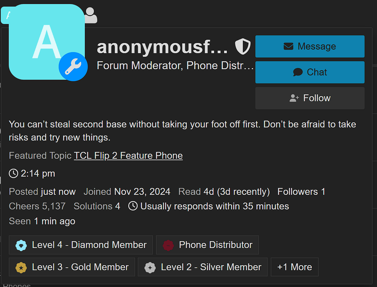The width and height of the screenshot is (377, 287).
Task: Click the Gold Member star badge icon
Action: [21, 268]
